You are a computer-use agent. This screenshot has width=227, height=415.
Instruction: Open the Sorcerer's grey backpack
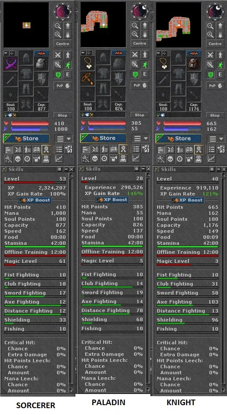click(x=41, y=64)
